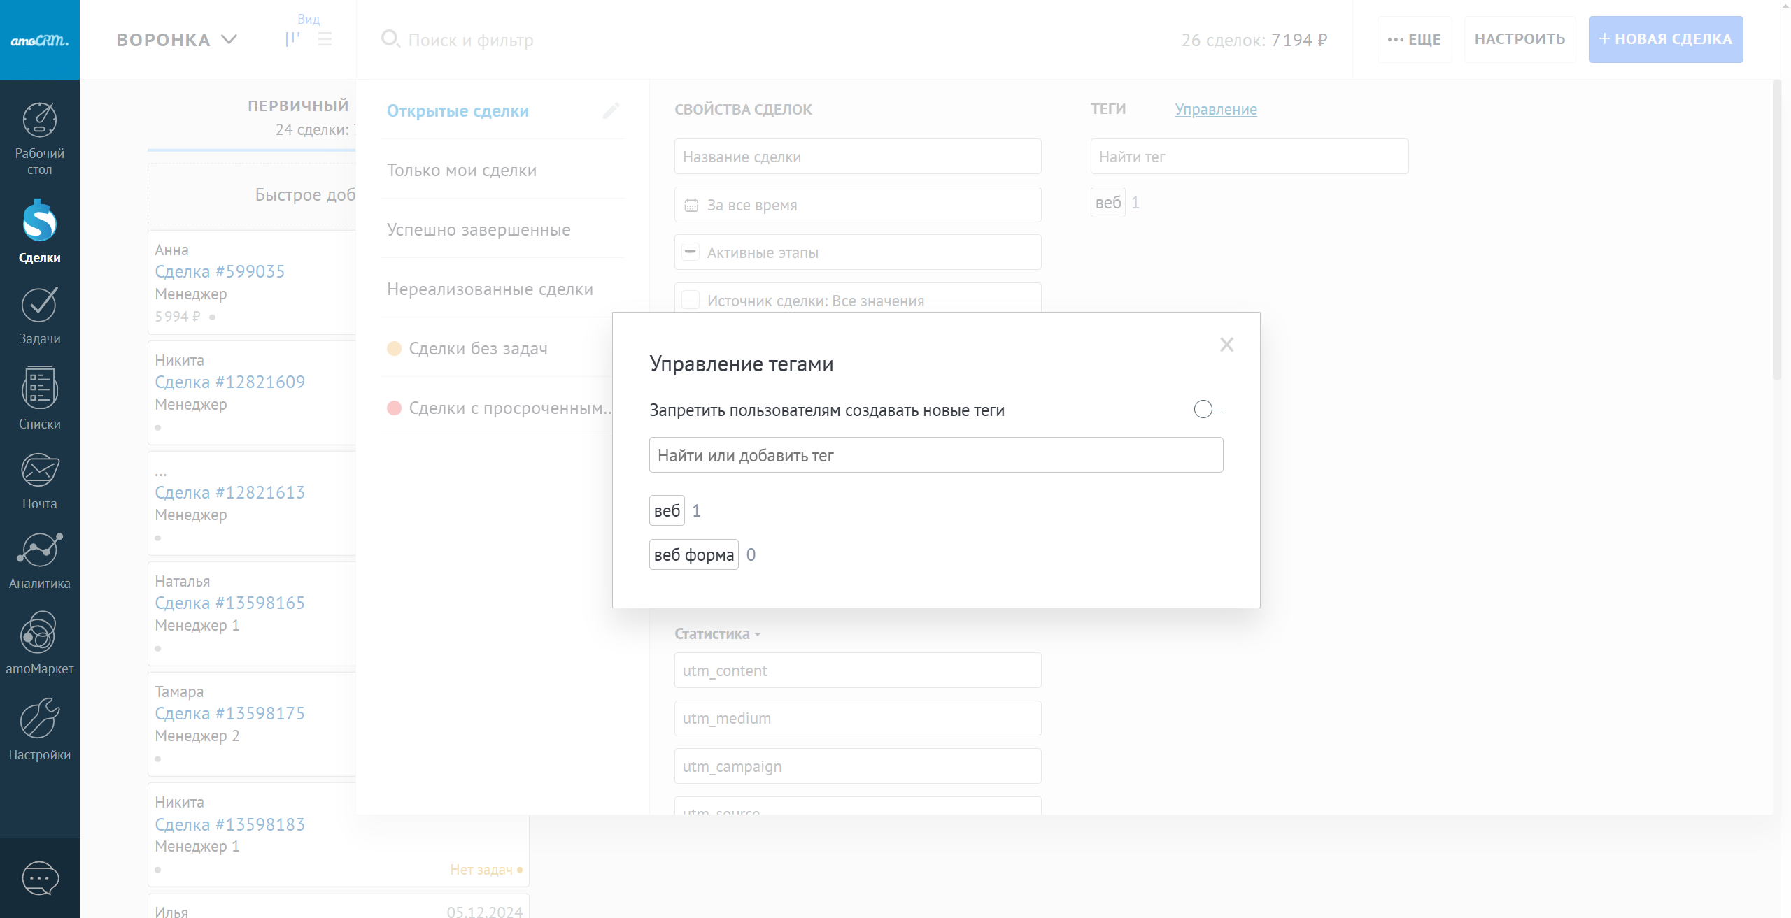Toggle the Активные этапы checkbox
Viewport: 1791px width, 918px height.
coord(691,252)
